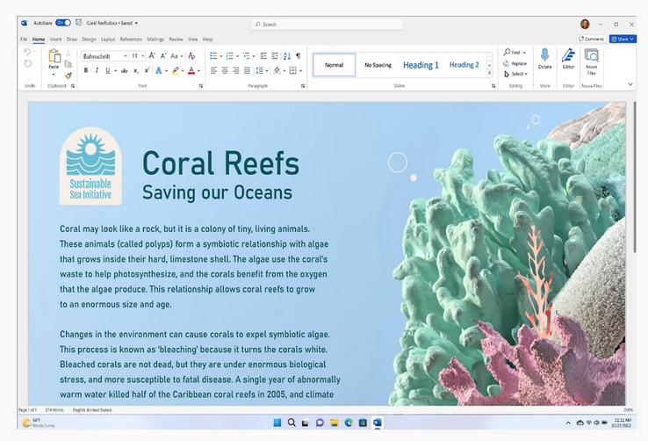Open the Editor pane icon
Viewport: 648px width, 441px height.
(x=568, y=56)
